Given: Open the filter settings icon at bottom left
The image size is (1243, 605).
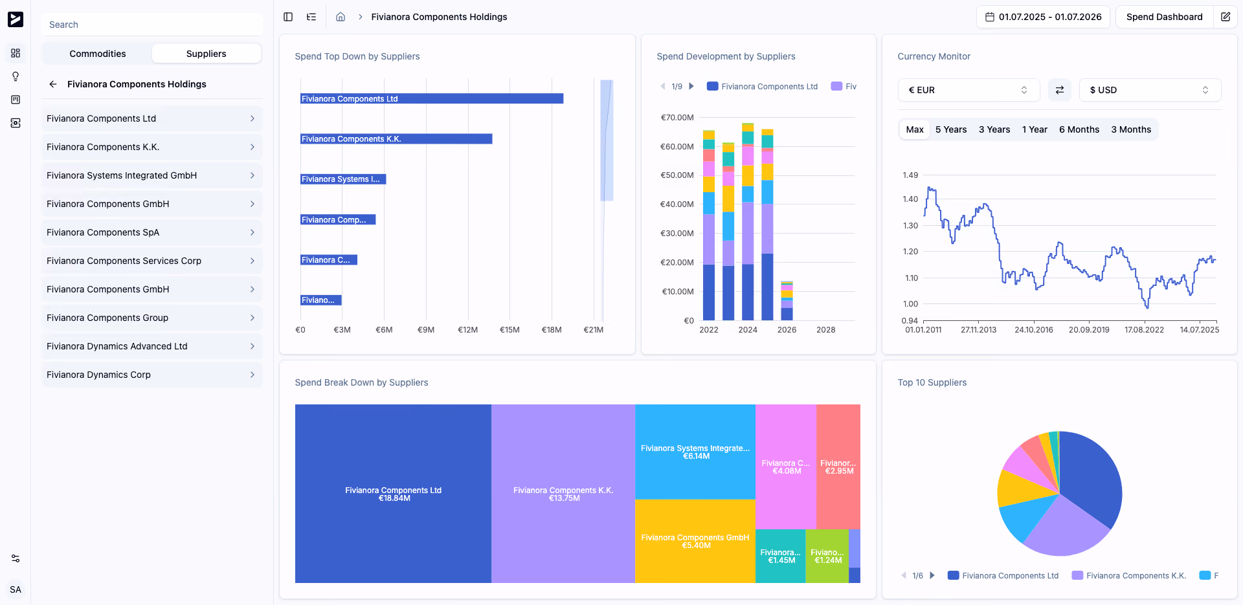Looking at the screenshot, I should [x=16, y=558].
